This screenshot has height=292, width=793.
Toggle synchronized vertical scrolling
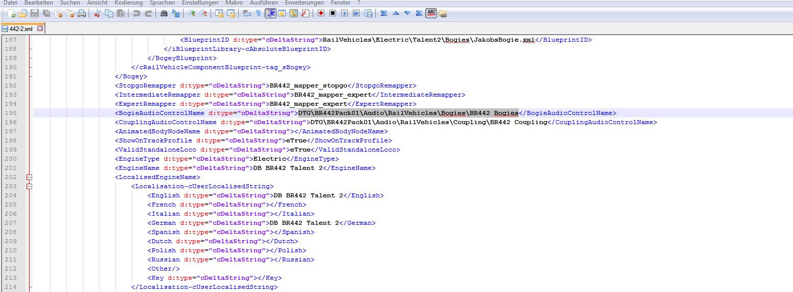pos(219,13)
